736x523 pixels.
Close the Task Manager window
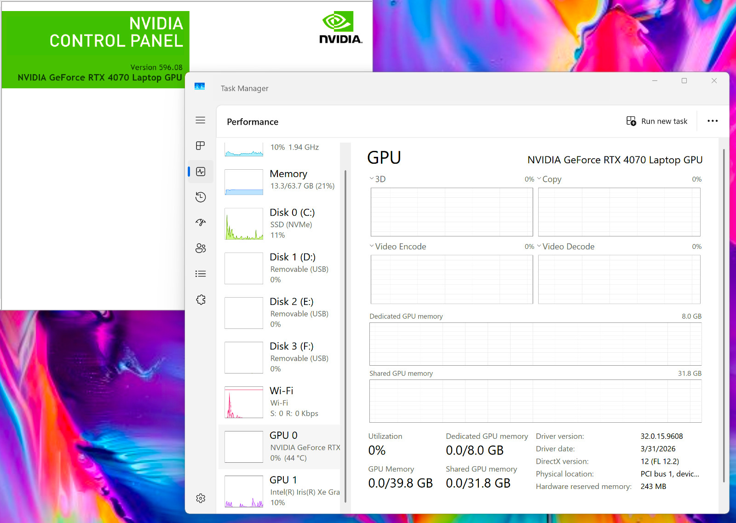pos(714,80)
